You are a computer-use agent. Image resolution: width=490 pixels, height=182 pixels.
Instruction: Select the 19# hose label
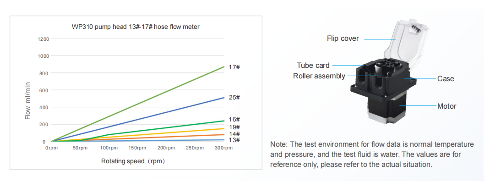point(234,127)
